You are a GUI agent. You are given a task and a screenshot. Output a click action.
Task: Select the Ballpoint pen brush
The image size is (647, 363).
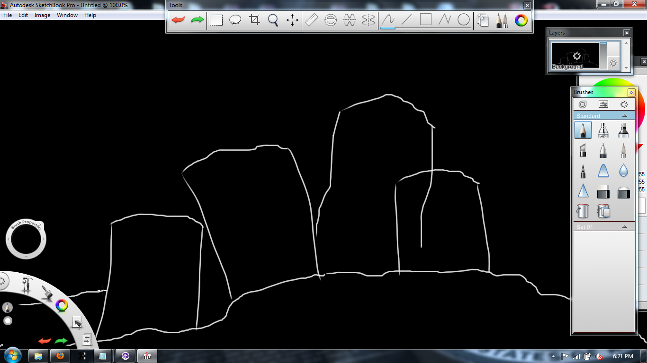603,150
